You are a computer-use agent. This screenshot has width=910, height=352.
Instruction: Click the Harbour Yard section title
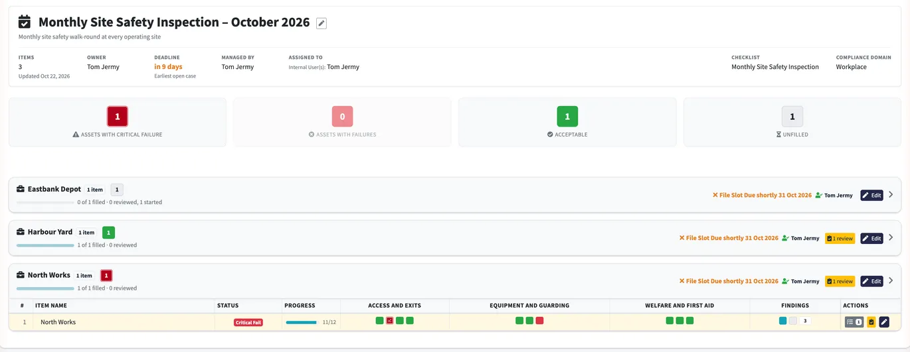click(50, 232)
